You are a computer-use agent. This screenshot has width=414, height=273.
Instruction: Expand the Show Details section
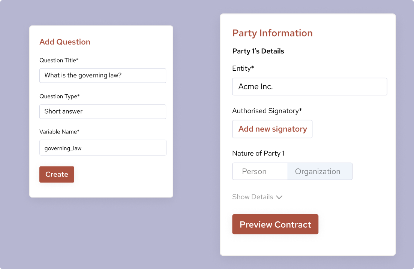[252, 197]
